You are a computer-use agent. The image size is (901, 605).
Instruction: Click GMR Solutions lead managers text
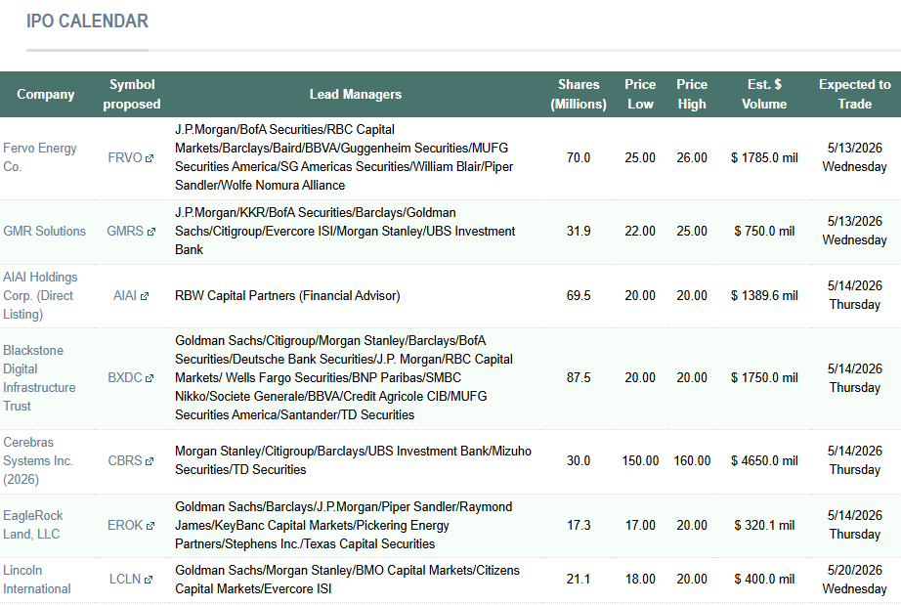coord(345,231)
